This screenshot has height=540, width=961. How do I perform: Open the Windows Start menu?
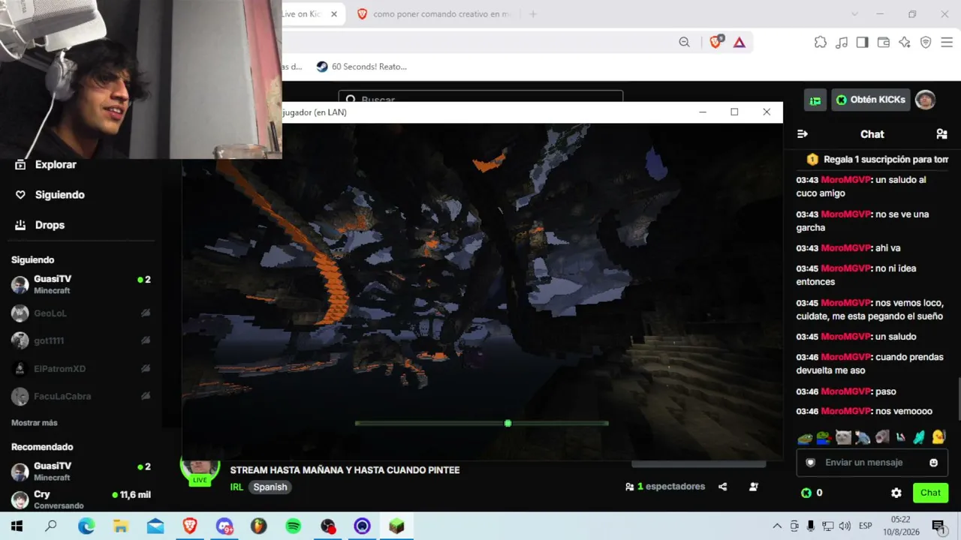pyautogui.click(x=17, y=526)
